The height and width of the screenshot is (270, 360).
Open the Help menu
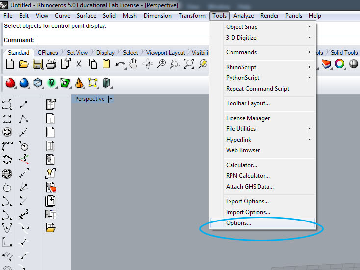(315, 16)
